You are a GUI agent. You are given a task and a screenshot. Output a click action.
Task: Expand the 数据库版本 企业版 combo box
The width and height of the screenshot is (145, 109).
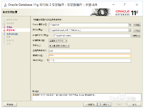[58, 41]
